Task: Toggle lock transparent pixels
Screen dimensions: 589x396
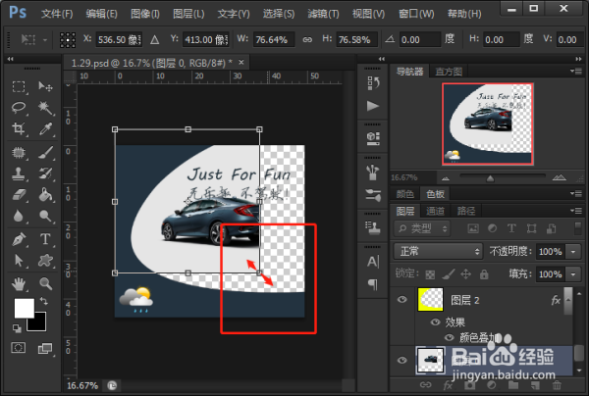Action: pyautogui.click(x=430, y=274)
